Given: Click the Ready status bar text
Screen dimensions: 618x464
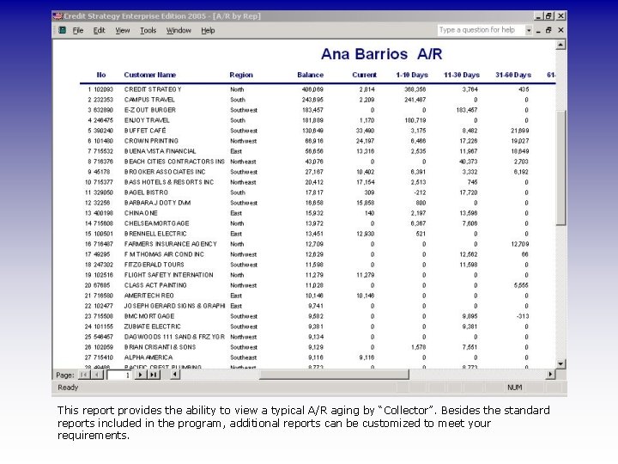Looking at the screenshot, I should coord(68,388).
